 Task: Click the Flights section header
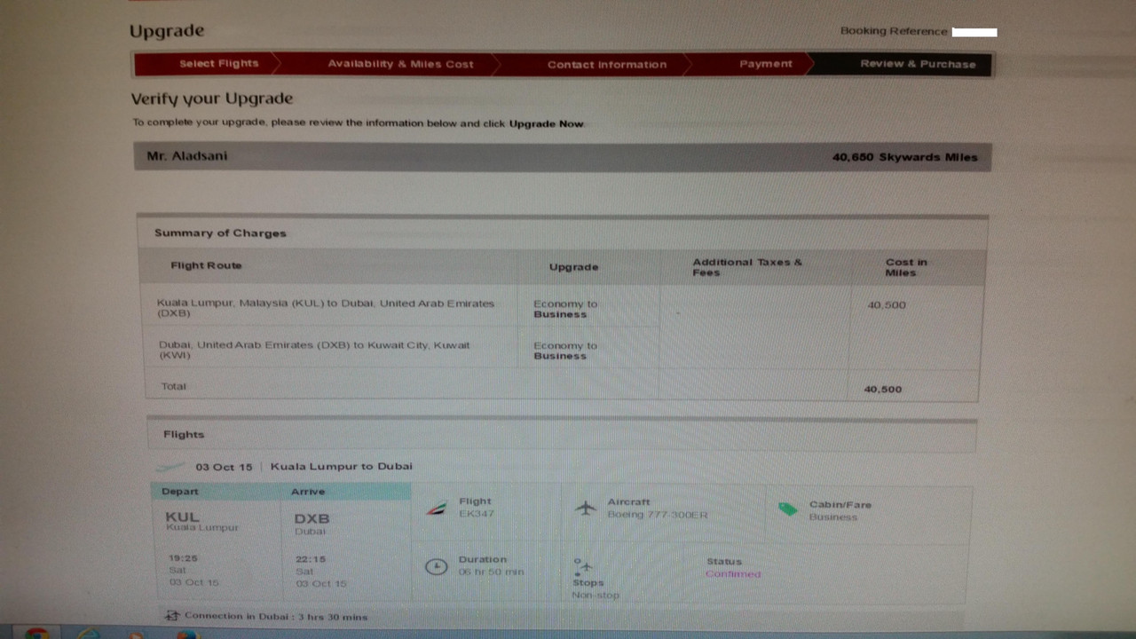coord(184,435)
